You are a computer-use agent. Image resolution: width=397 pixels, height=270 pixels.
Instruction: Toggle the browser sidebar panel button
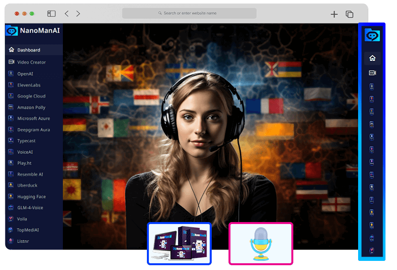(x=51, y=14)
